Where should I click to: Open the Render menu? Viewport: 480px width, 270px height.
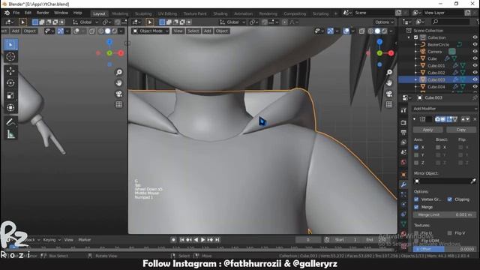[x=43, y=13]
